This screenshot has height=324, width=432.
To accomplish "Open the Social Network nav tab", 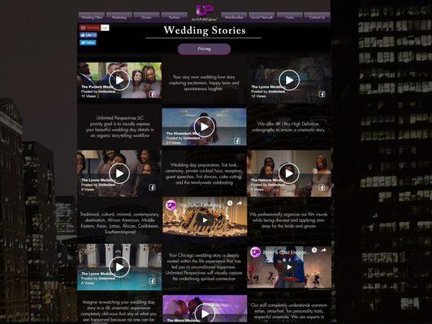I will (261, 17).
